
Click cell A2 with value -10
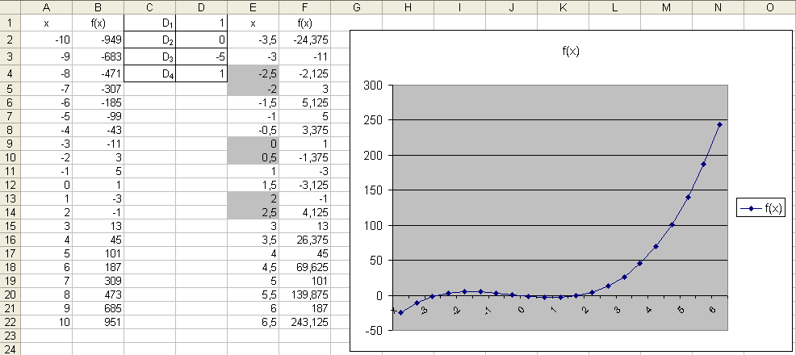point(47,40)
